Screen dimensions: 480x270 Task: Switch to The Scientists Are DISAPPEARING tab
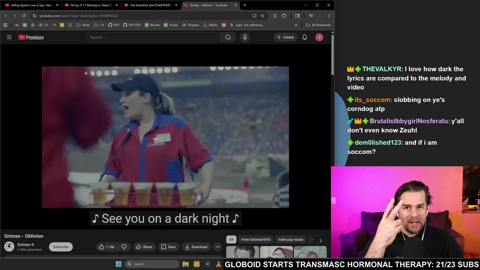(x=151, y=5)
